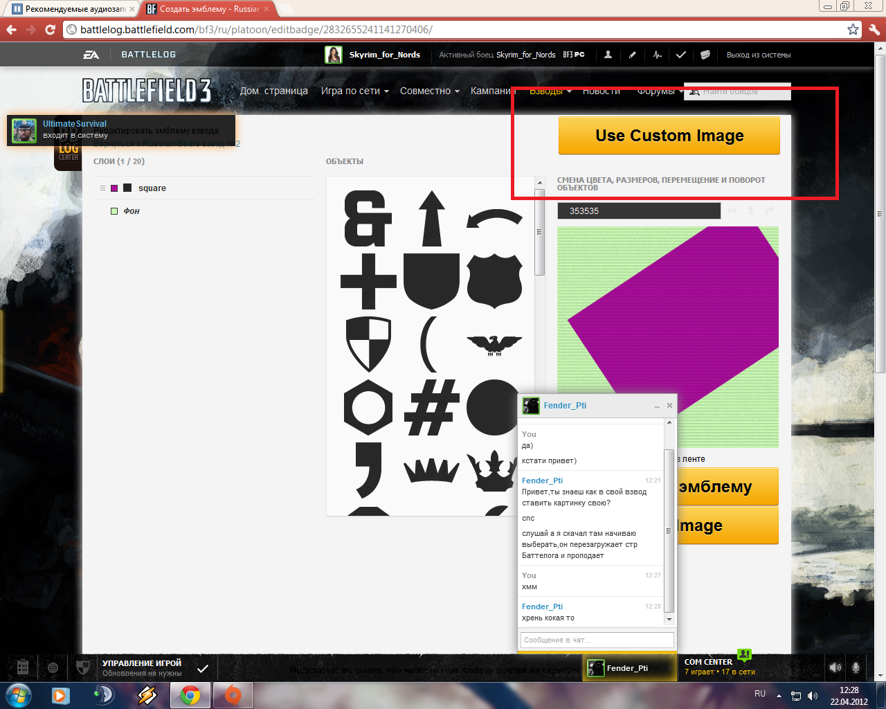Screen dimensions: 886x709
Task: Open the Новости navigation item
Action: click(602, 91)
